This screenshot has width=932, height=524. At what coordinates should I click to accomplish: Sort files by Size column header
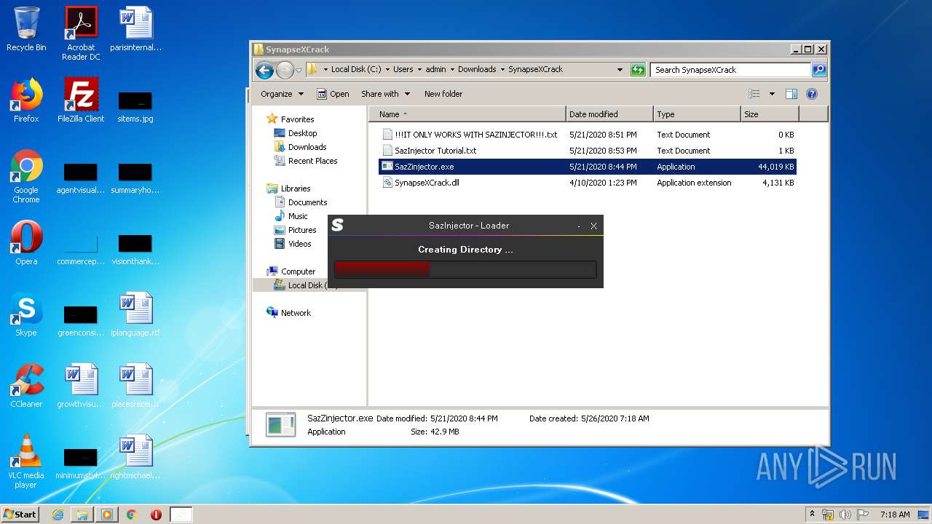(x=770, y=114)
